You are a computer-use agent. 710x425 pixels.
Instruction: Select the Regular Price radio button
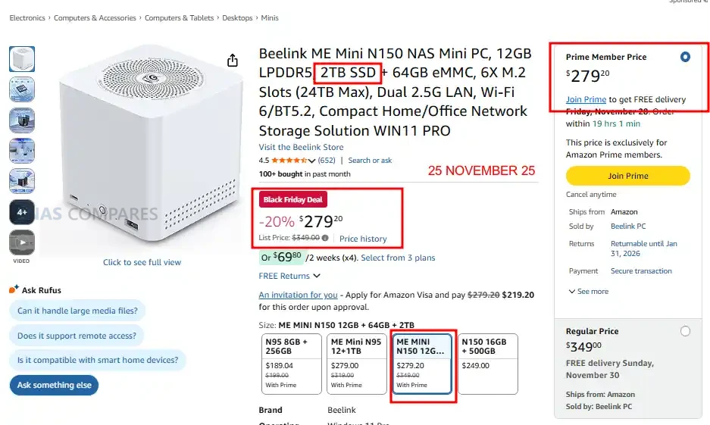[685, 331]
